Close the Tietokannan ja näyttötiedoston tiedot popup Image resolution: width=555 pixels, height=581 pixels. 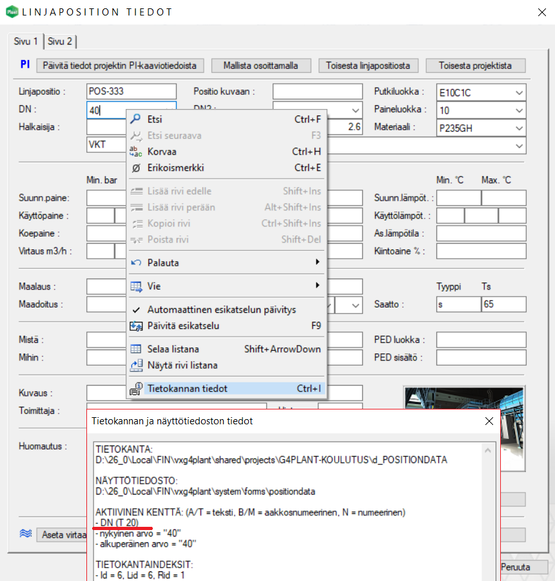[x=489, y=421]
